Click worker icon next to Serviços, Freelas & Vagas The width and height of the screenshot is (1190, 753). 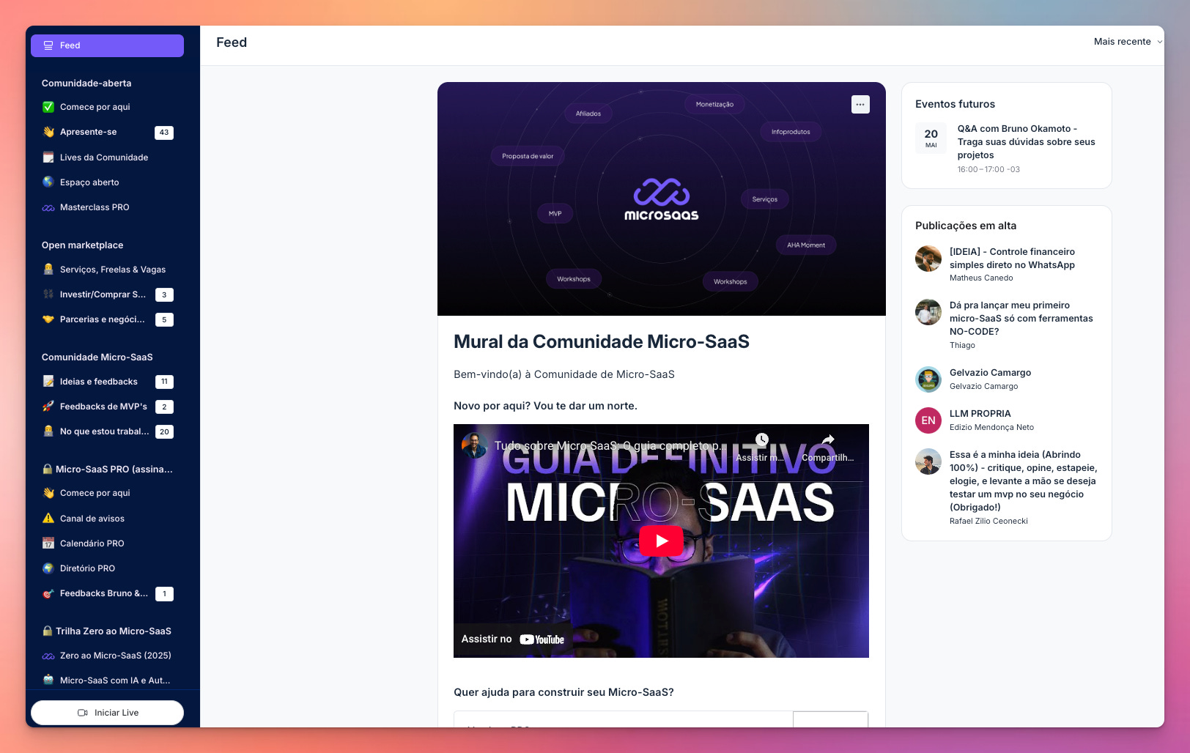(x=48, y=270)
